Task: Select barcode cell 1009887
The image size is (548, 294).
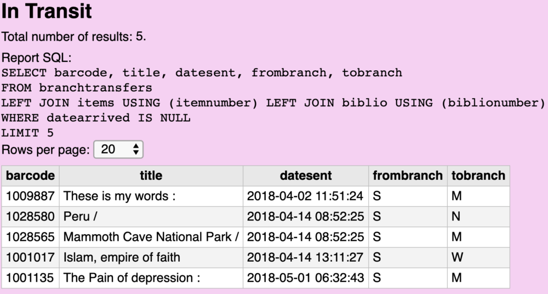Action: click(x=30, y=196)
